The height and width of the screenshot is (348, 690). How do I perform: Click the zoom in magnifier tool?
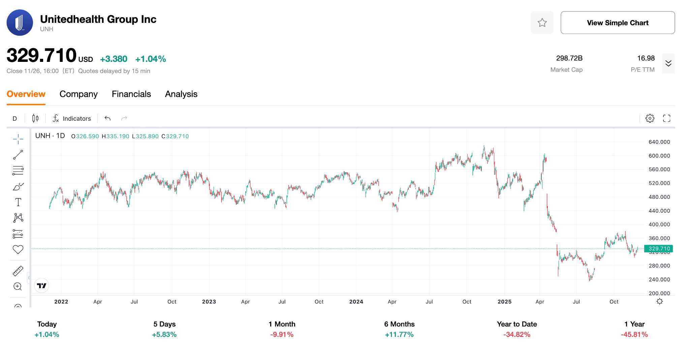coord(18,286)
